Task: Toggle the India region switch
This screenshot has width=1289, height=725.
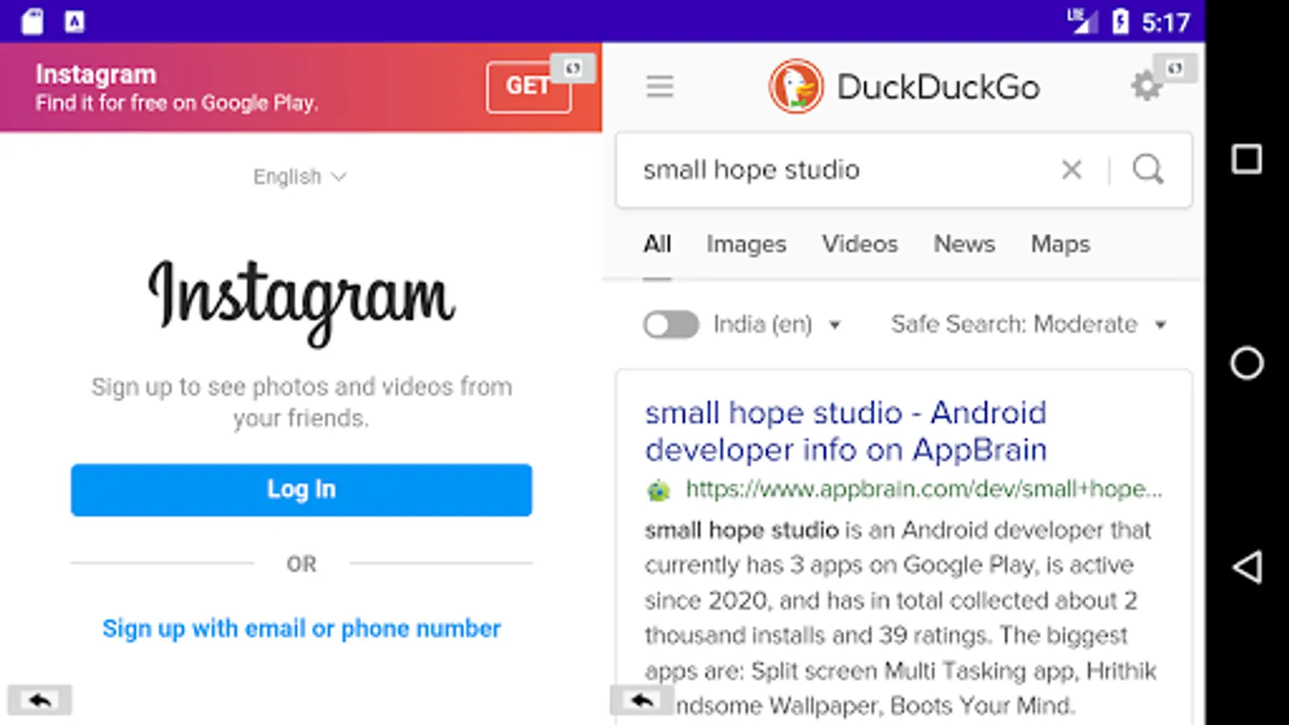Action: click(671, 325)
